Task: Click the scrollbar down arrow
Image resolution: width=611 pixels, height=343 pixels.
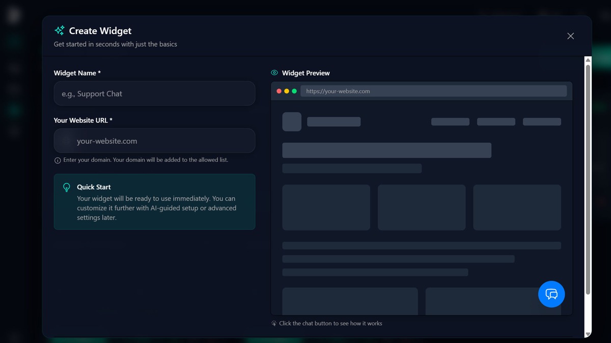Action: click(x=588, y=334)
